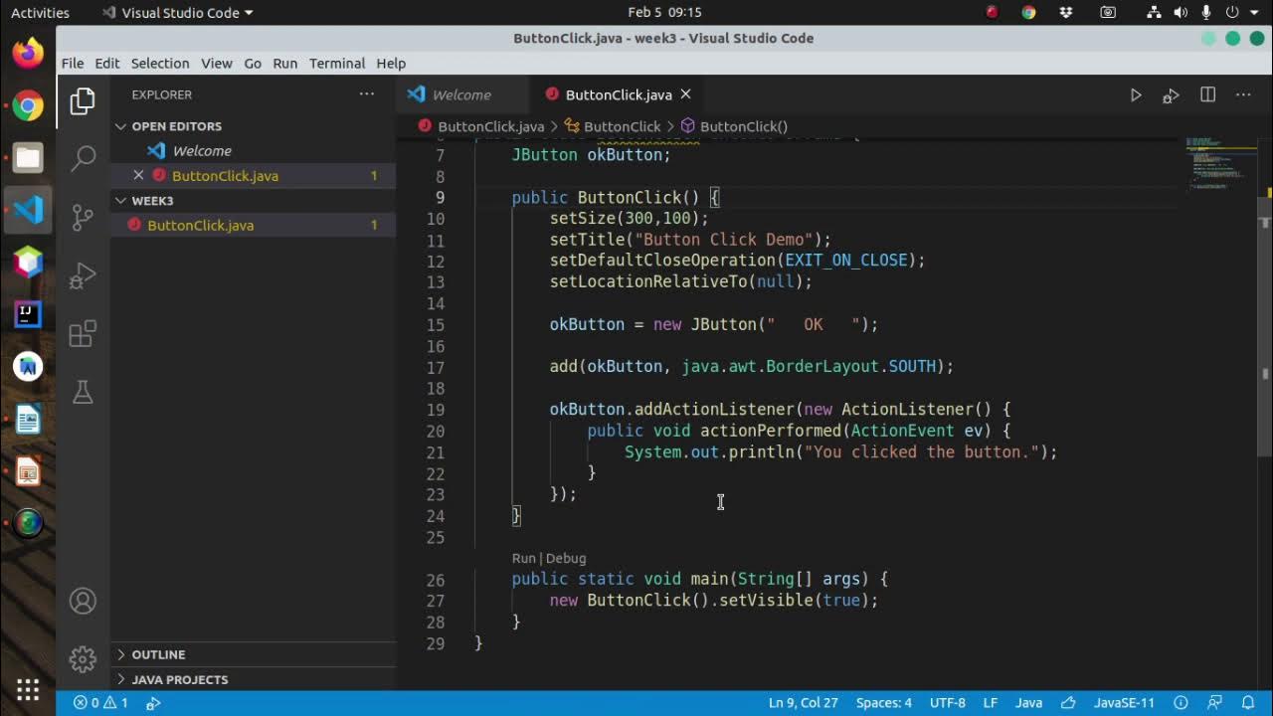
Task: Expand the JAVA PROJECTS section
Action: (x=179, y=679)
